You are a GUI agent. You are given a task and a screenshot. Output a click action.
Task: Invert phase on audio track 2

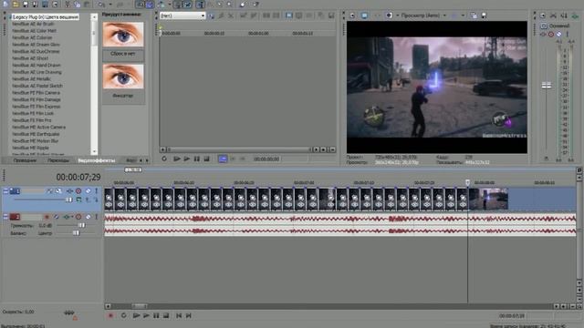pyautogui.click(x=56, y=217)
